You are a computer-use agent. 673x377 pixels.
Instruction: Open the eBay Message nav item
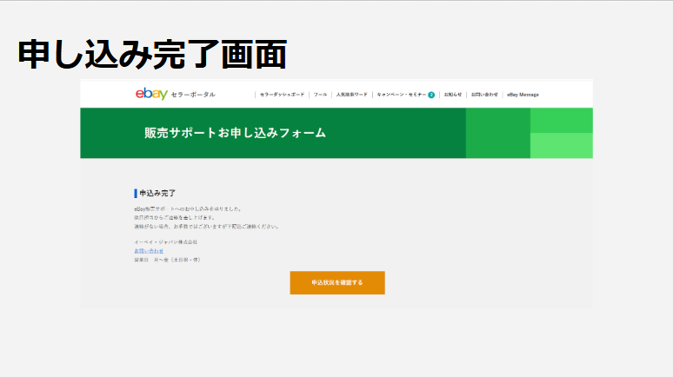click(x=523, y=95)
